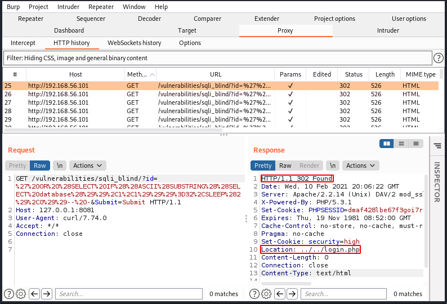
Task: Switch Request view to Pretty
Action: tap(17, 166)
